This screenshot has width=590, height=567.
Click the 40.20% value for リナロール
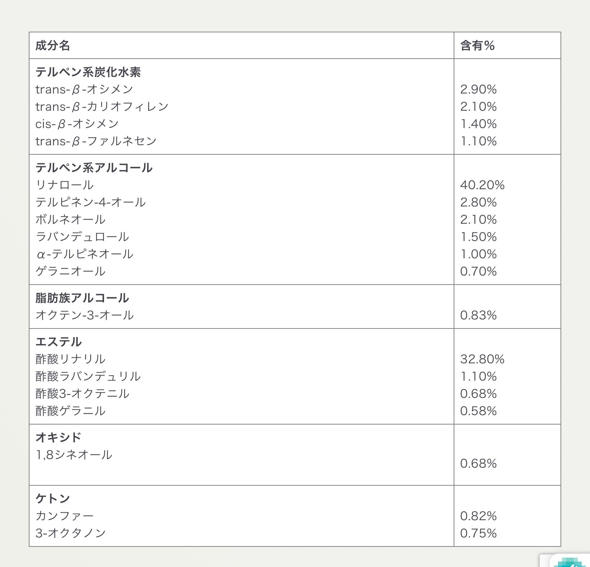pyautogui.click(x=482, y=185)
